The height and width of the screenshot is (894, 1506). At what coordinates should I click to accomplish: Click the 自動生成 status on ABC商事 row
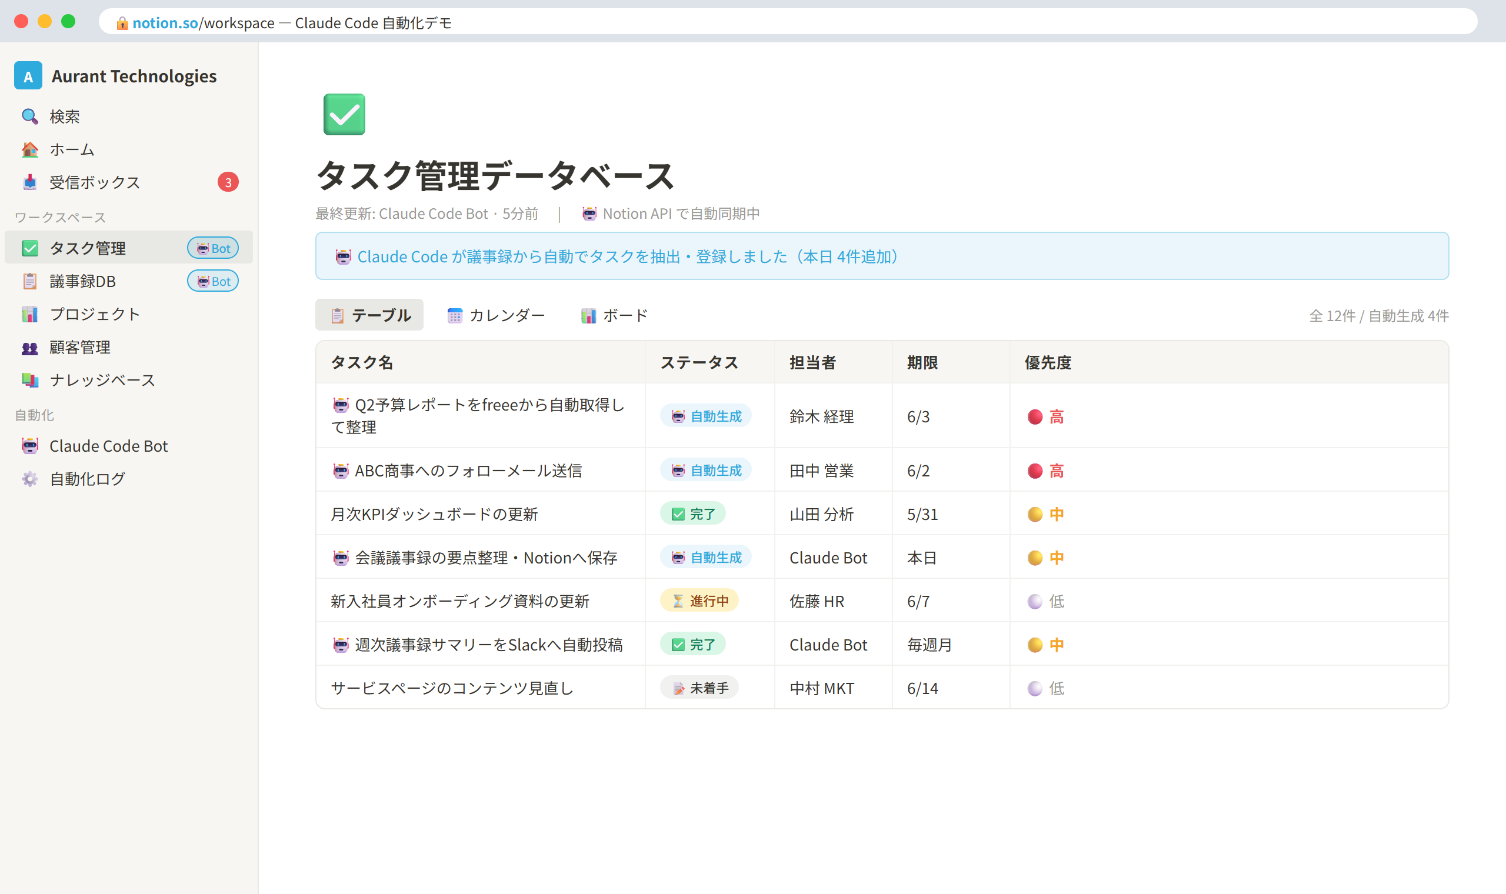(x=705, y=471)
